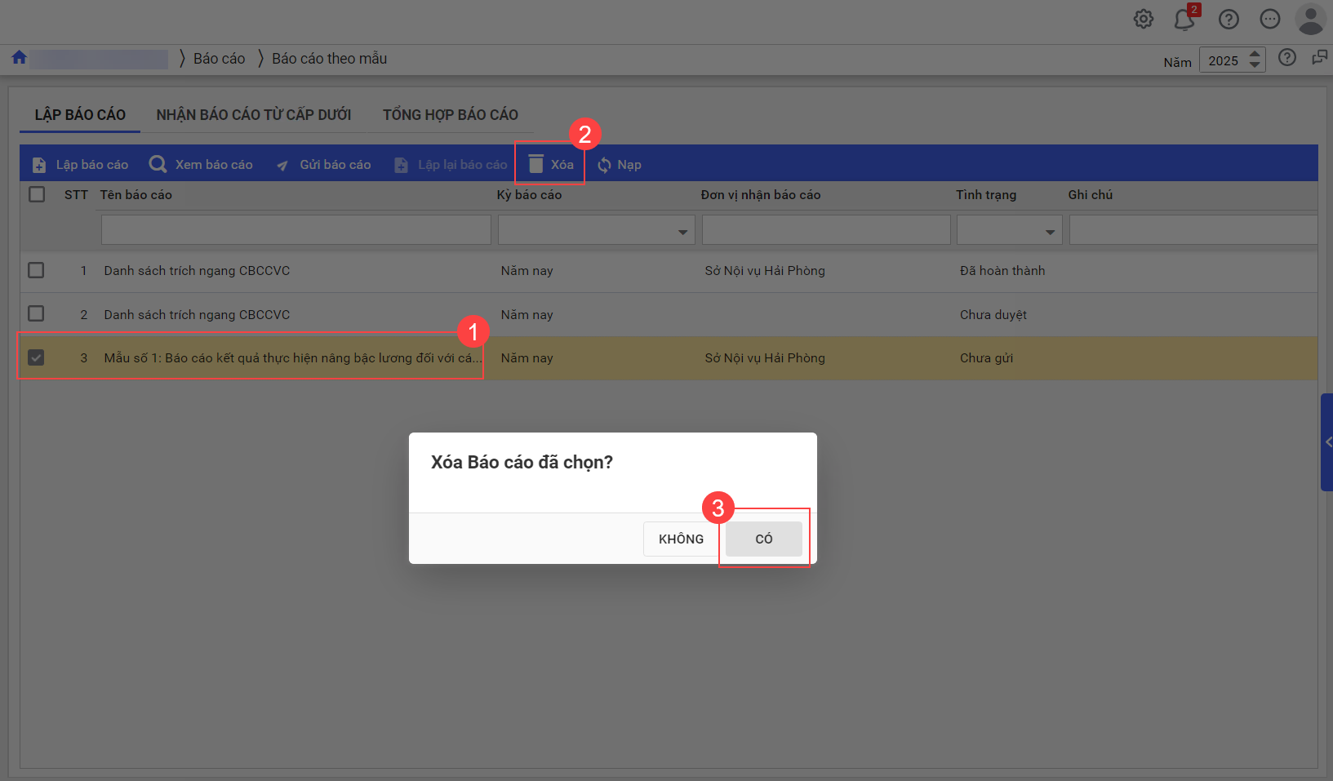Click the year 2025 input field

tap(1223, 60)
